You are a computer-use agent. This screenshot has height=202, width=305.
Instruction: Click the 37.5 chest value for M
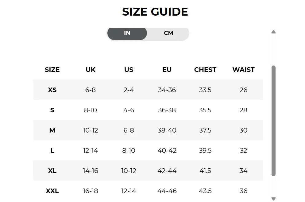(205, 130)
